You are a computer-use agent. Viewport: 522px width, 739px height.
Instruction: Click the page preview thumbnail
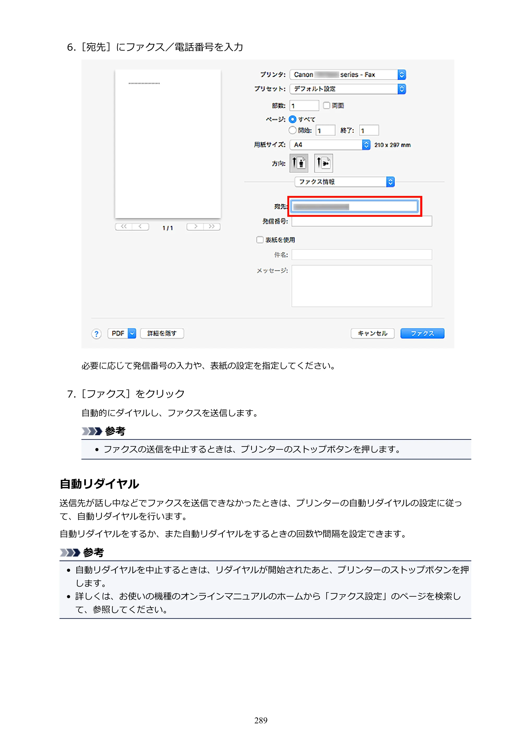(x=168, y=144)
